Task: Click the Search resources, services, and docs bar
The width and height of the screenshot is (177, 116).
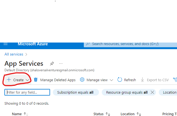Action: click(130, 44)
